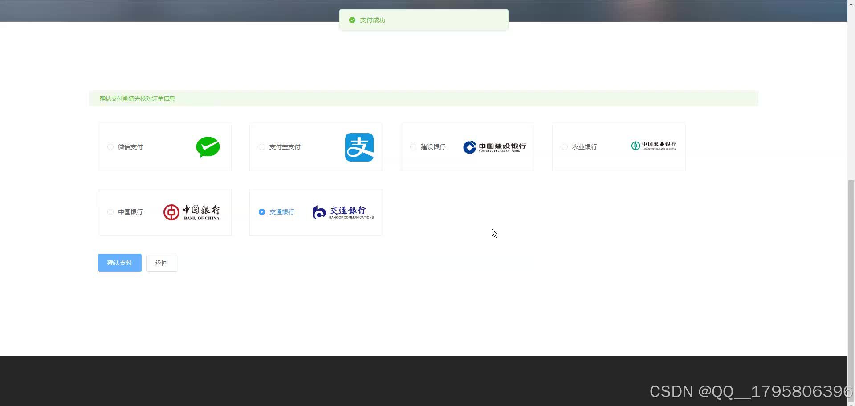Select the 中国银行 radio button
855x406 pixels.
coord(110,212)
